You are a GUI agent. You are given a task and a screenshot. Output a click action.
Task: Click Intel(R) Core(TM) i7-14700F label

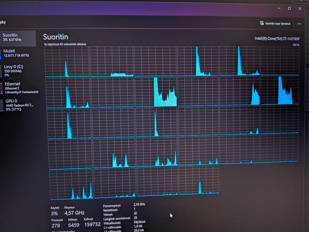(277, 39)
